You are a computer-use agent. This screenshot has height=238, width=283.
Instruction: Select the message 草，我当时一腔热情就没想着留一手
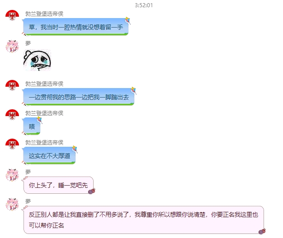(76, 27)
